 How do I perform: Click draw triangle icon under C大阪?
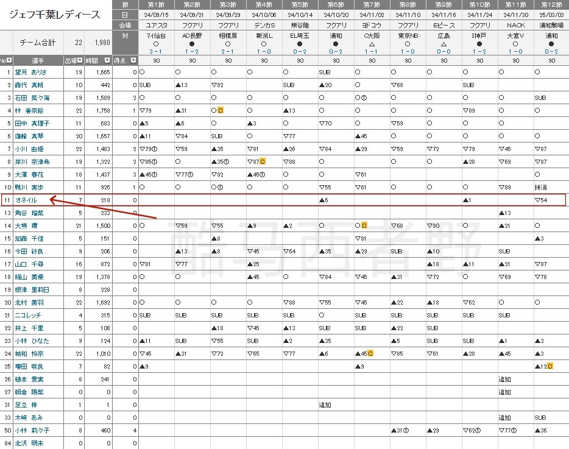tap(372, 44)
